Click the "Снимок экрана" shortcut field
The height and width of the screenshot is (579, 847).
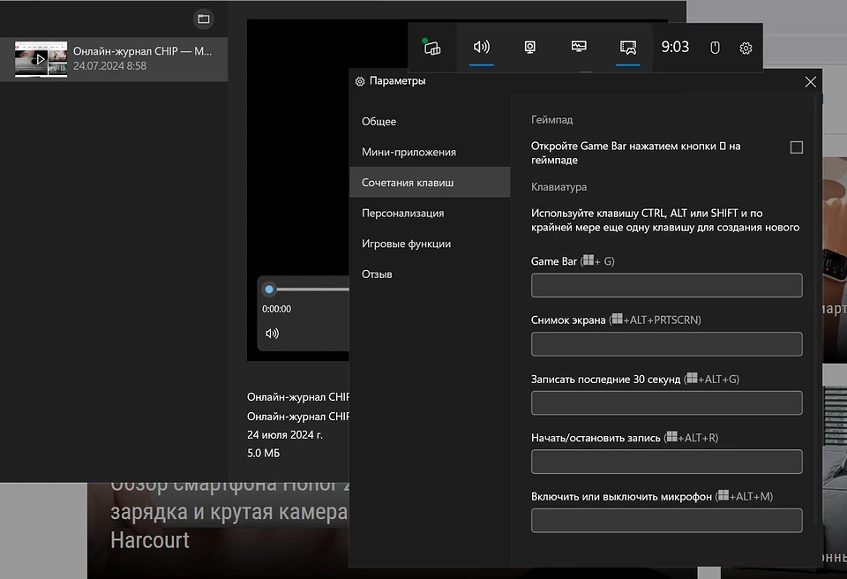[x=666, y=344]
